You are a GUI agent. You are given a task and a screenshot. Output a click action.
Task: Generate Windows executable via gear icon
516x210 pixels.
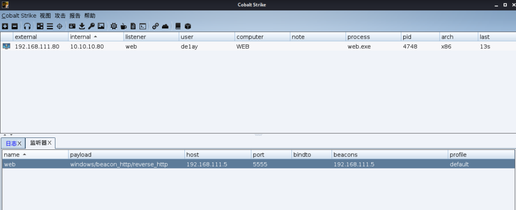(x=114, y=26)
